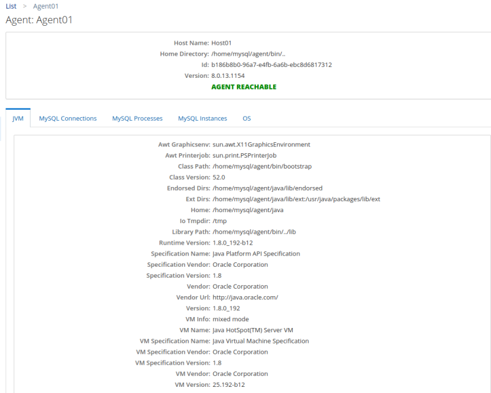The width and height of the screenshot is (491, 393).
Task: Select the VM Vendor value Oracle Corporation
Action: 240,374
